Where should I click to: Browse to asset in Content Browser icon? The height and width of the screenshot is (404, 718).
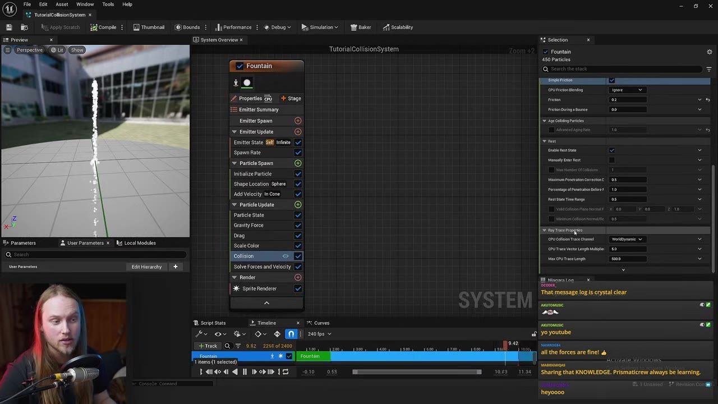coord(24,27)
